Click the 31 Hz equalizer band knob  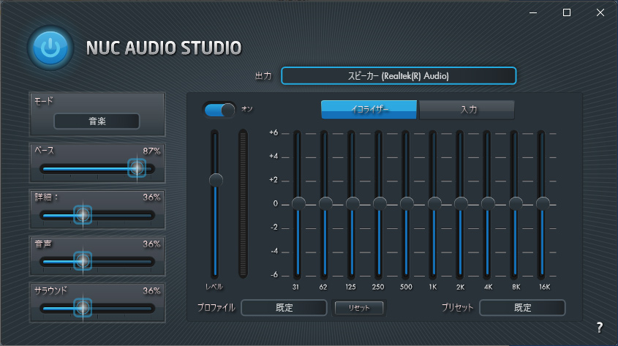click(298, 203)
